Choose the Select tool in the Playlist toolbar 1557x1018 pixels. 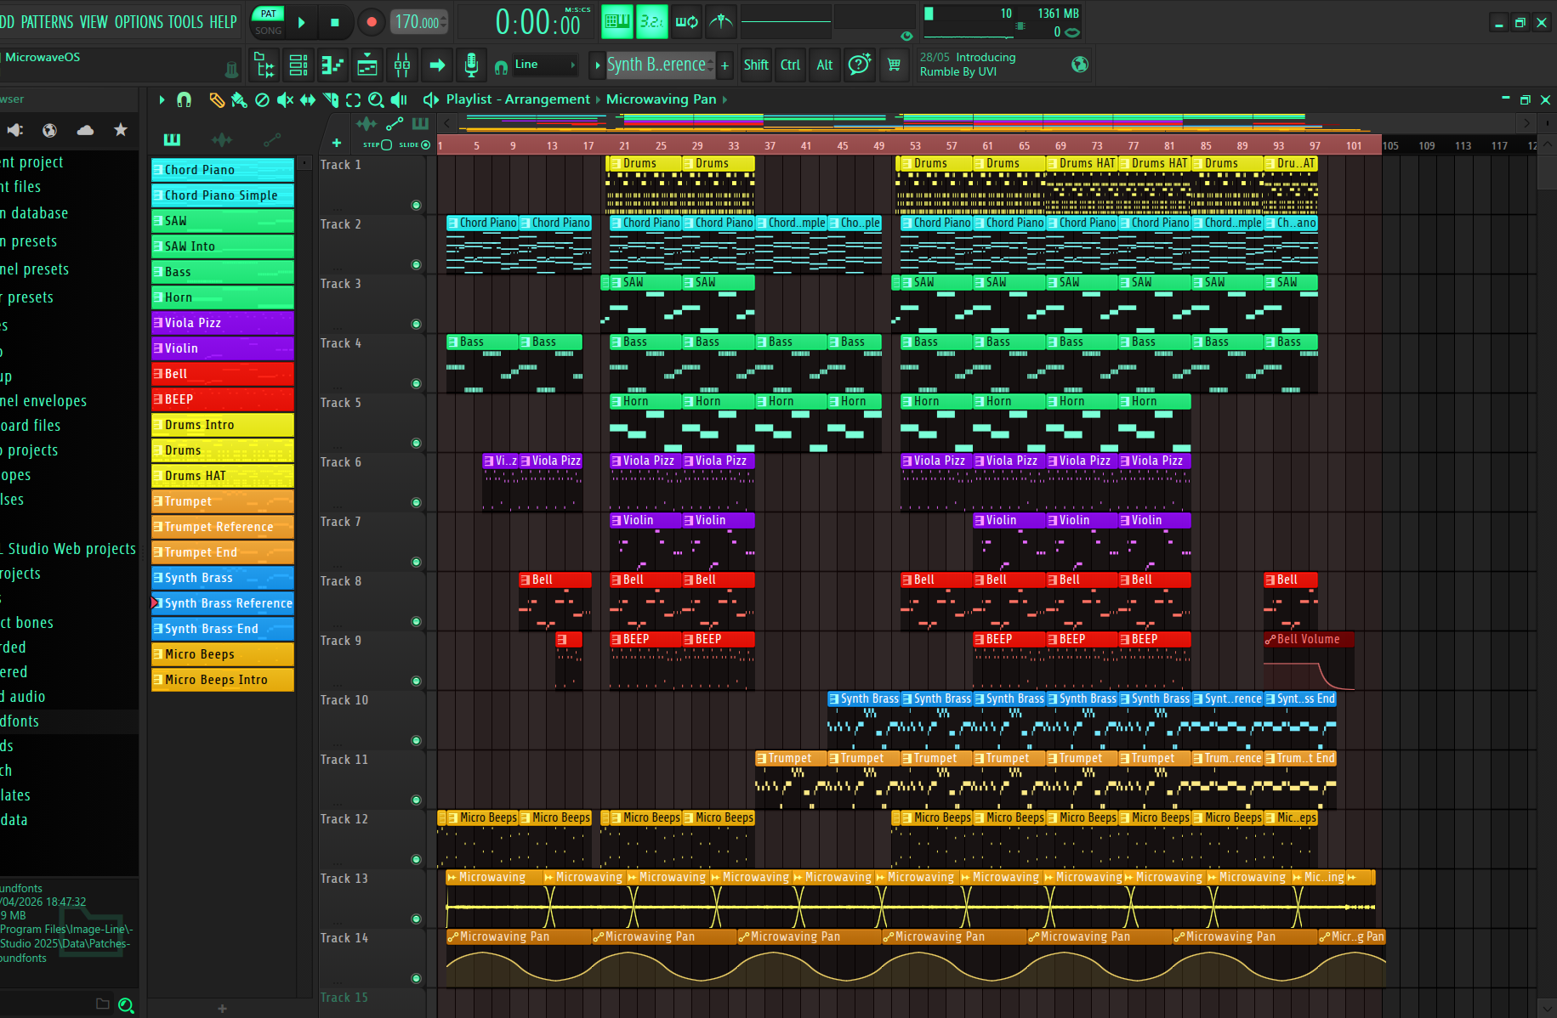click(353, 100)
